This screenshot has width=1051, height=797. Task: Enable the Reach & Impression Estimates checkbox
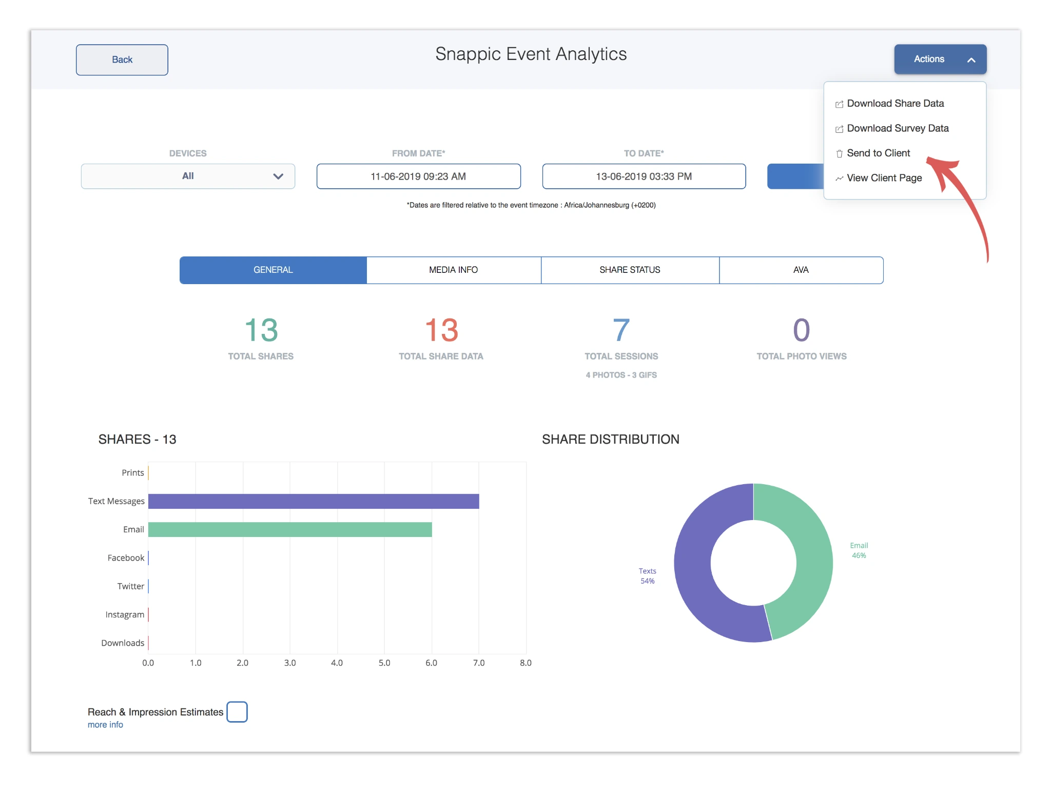[x=237, y=712]
